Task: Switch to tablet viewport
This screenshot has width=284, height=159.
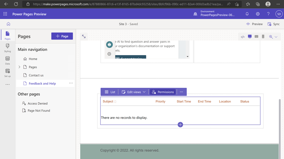Action: point(256,37)
